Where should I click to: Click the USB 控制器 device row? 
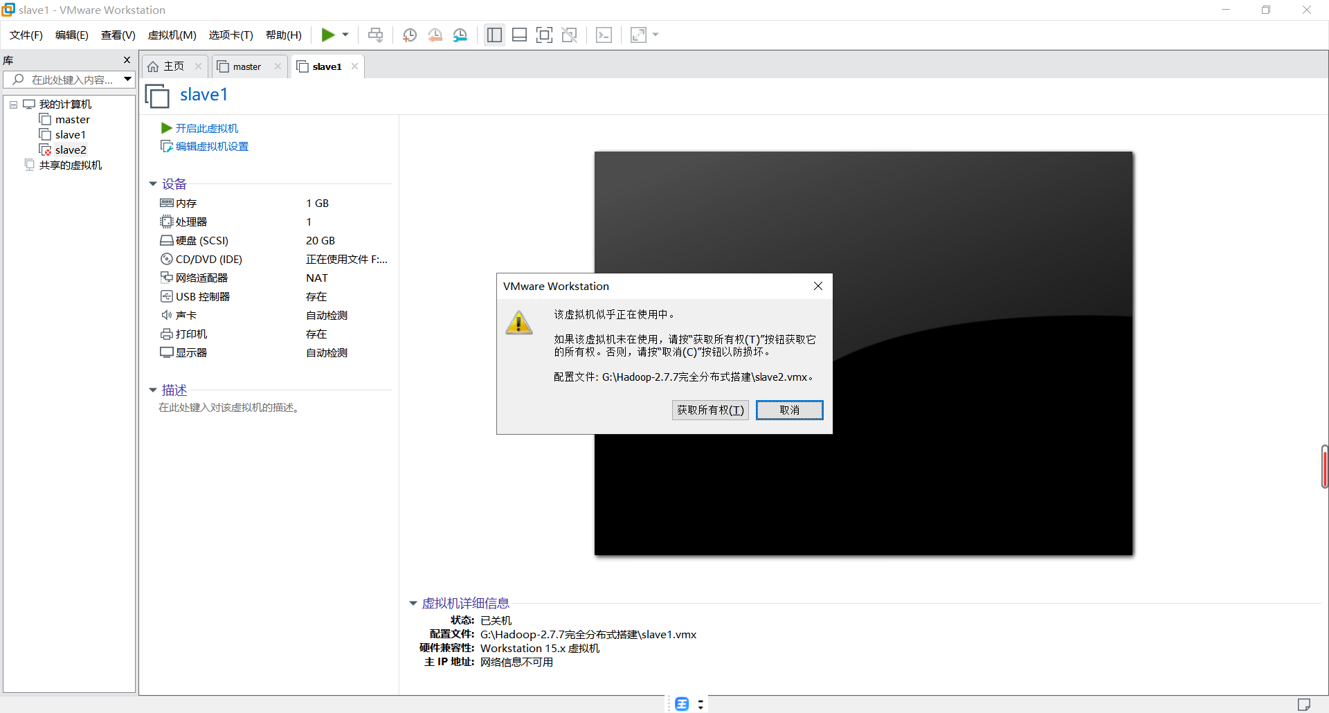tap(275, 296)
